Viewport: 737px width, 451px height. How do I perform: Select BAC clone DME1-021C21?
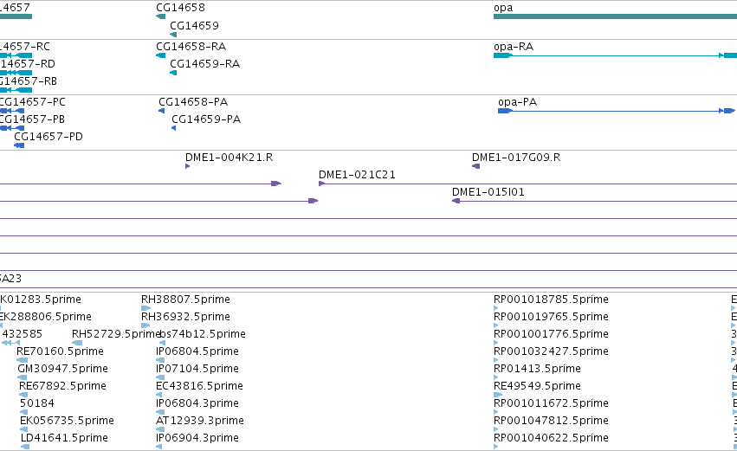tap(357, 175)
